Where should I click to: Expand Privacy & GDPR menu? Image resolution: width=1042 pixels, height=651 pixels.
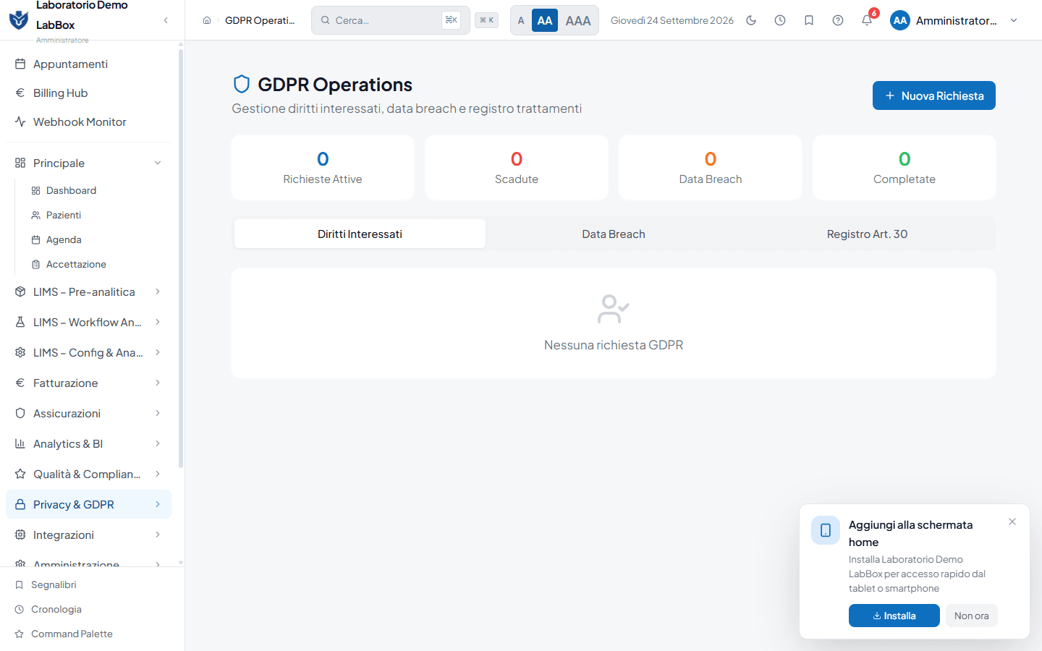pyautogui.click(x=88, y=504)
